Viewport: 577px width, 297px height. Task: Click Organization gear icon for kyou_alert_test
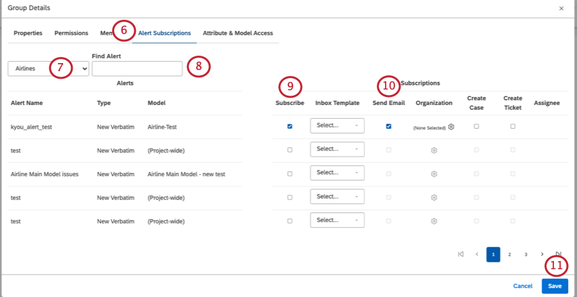click(x=451, y=126)
